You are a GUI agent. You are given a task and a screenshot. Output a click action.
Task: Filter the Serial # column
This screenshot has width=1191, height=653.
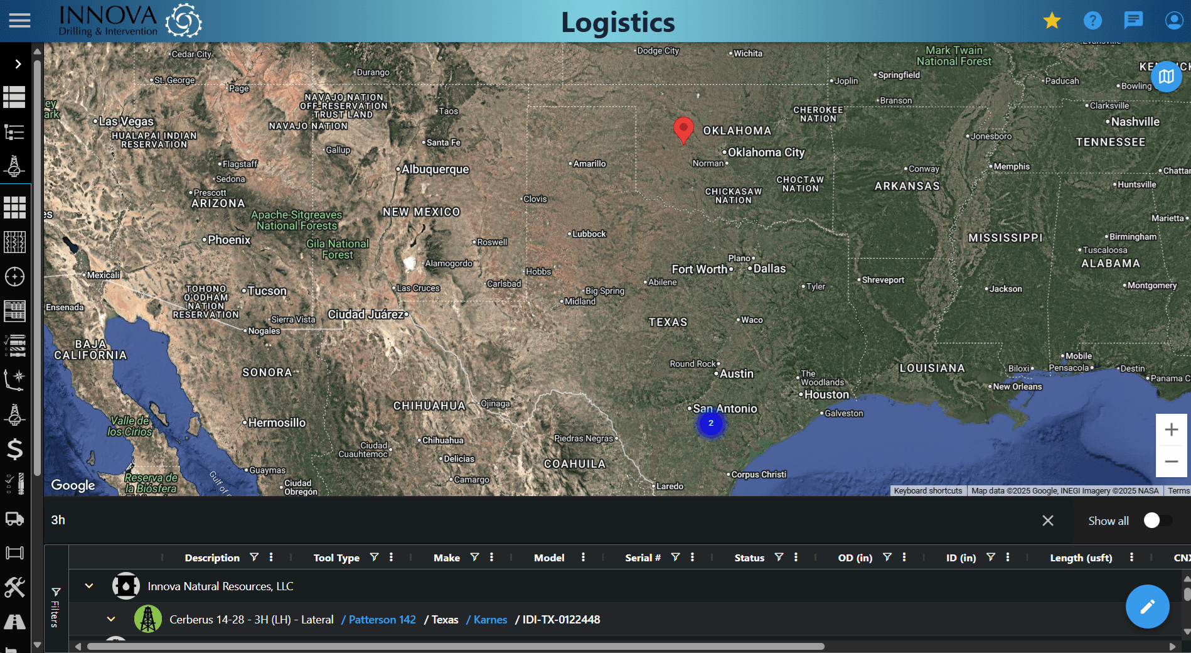[675, 557]
